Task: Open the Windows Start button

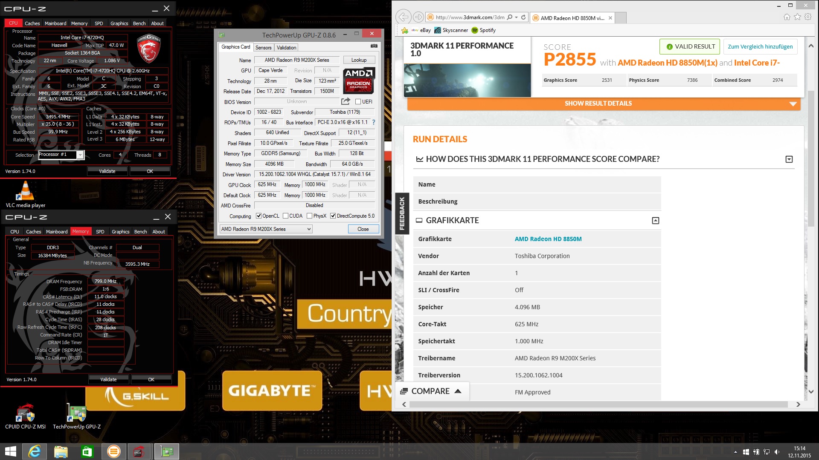Action: (10, 451)
